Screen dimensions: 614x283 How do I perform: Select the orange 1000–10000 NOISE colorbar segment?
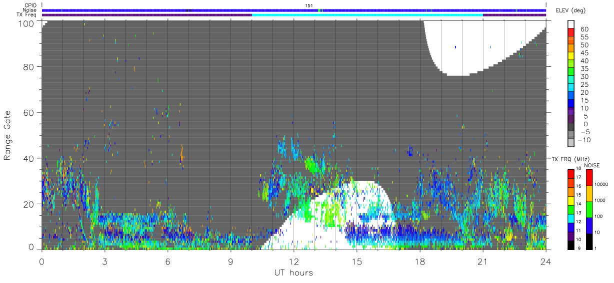(589, 193)
